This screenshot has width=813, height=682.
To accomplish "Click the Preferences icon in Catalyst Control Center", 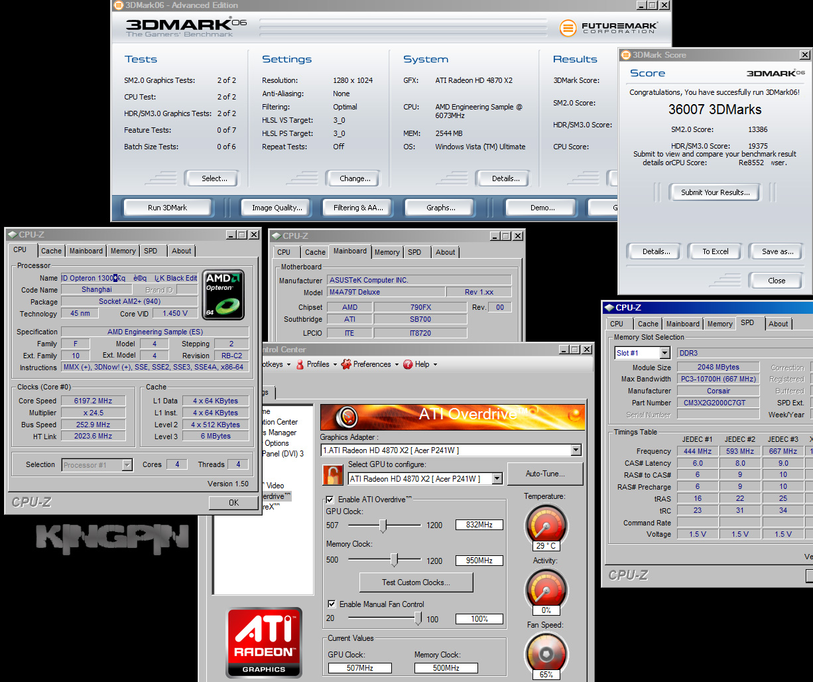I will (x=346, y=364).
